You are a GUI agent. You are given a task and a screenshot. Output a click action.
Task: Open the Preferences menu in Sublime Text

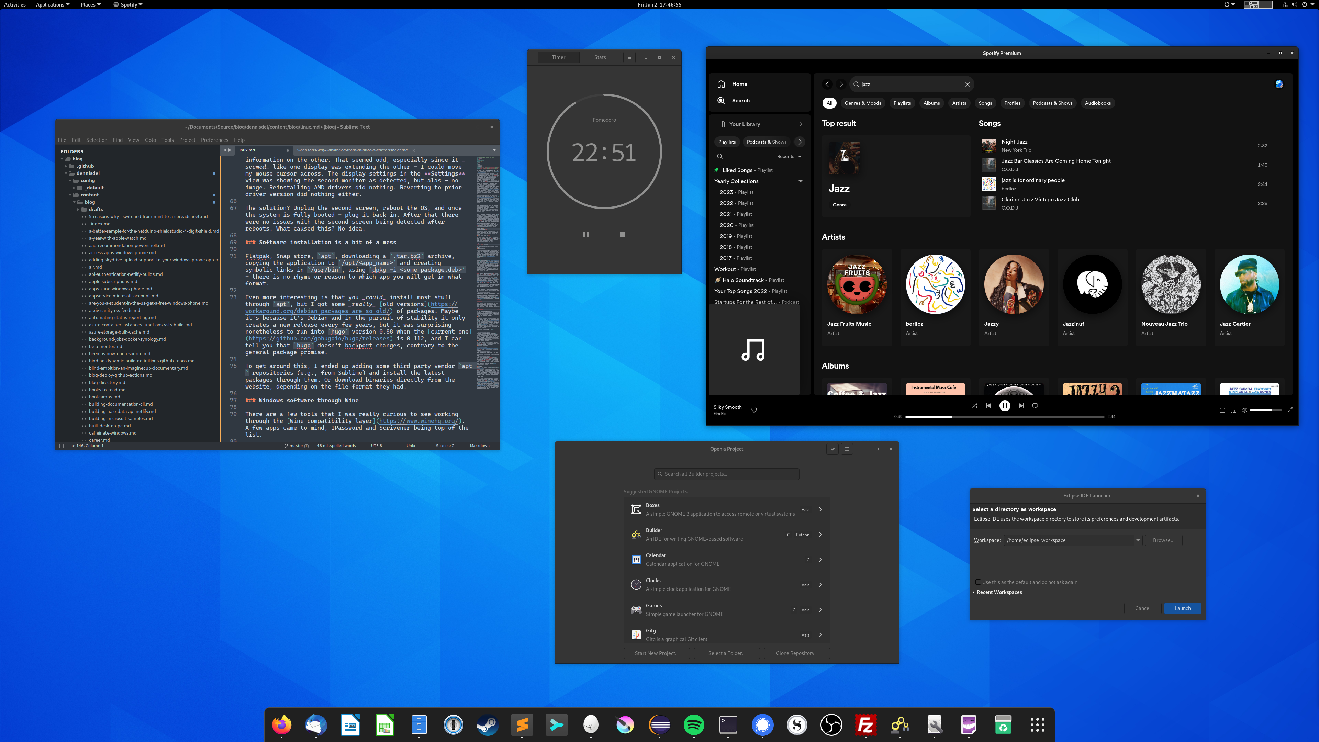pos(214,140)
